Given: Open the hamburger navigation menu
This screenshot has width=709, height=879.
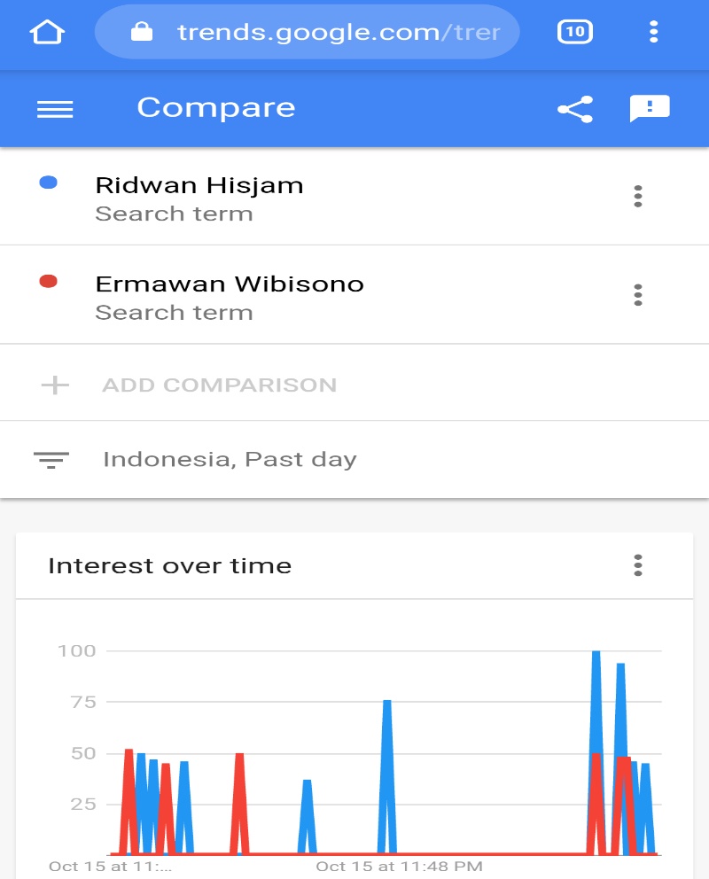Looking at the screenshot, I should [x=55, y=108].
